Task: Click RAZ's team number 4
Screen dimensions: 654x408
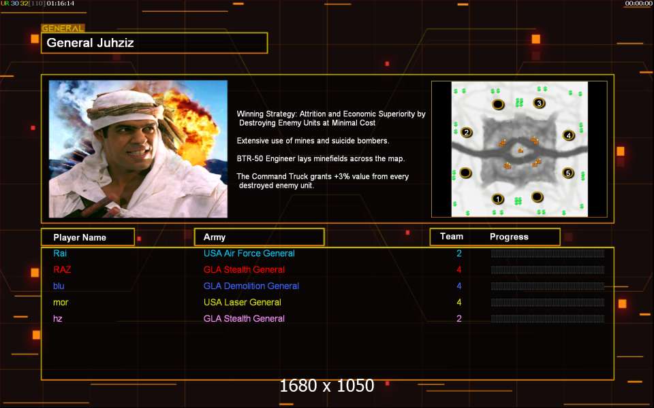Action: click(x=458, y=269)
